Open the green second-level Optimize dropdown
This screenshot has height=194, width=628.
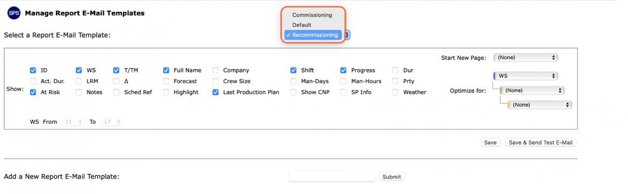[x=532, y=91]
